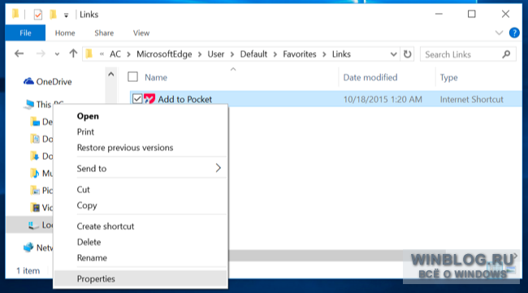Click the User breadcrumb
The image size is (528, 293).
216,54
